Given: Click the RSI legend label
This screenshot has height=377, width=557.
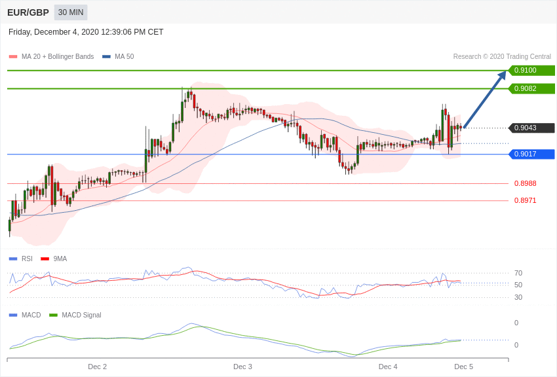Looking at the screenshot, I should [27, 259].
